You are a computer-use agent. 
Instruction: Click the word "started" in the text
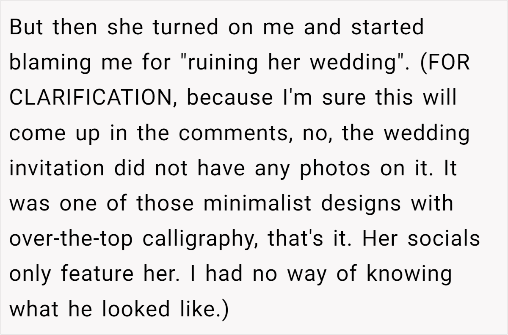(387, 28)
